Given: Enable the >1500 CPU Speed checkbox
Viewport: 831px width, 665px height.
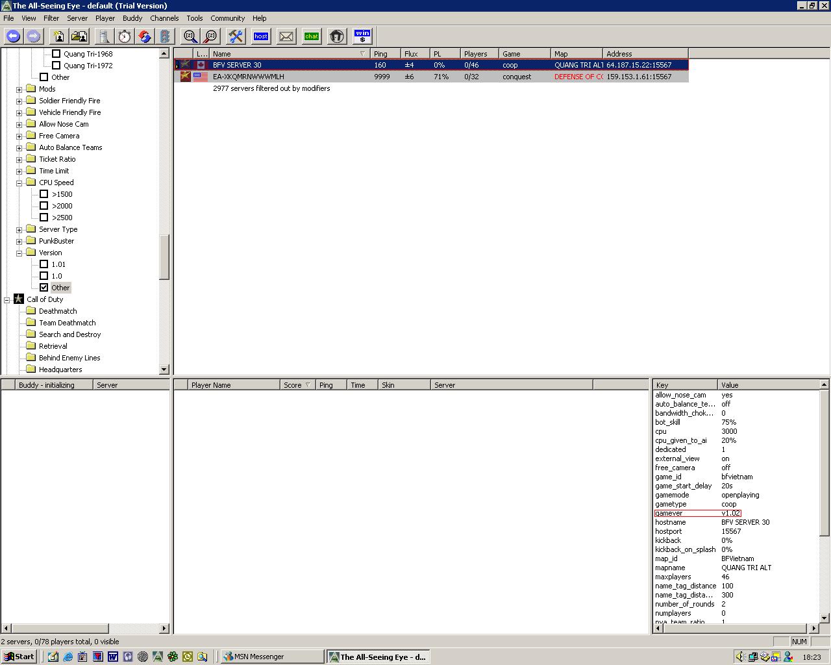Looking at the screenshot, I should [44, 194].
